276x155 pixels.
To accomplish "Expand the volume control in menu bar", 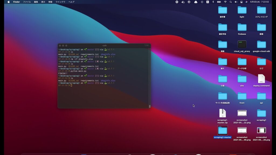I will tap(236, 2).
